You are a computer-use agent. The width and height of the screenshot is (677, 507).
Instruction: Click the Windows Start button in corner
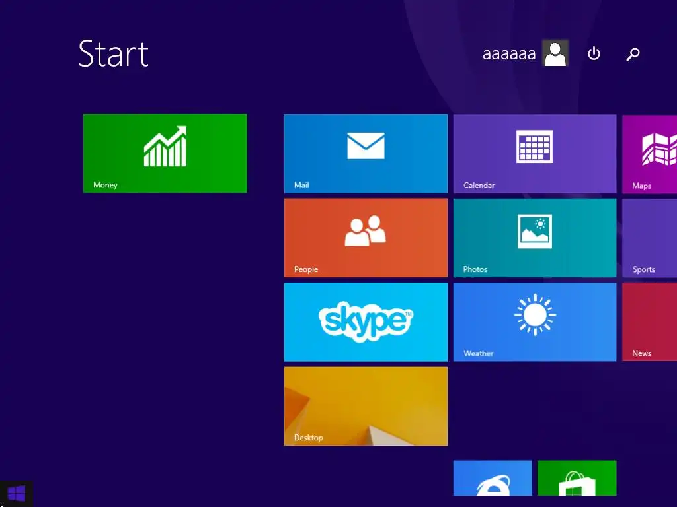(x=17, y=494)
